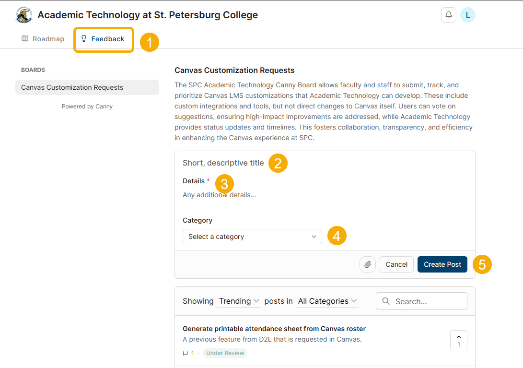Click the D2L feature post description
This screenshot has width=523, height=368.
(x=272, y=339)
